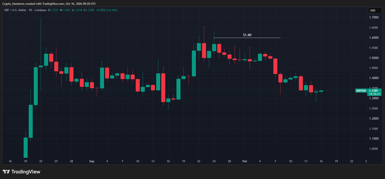The width and height of the screenshot is (385, 179).
Task: Click the TradingView logo
Action: click(21, 171)
